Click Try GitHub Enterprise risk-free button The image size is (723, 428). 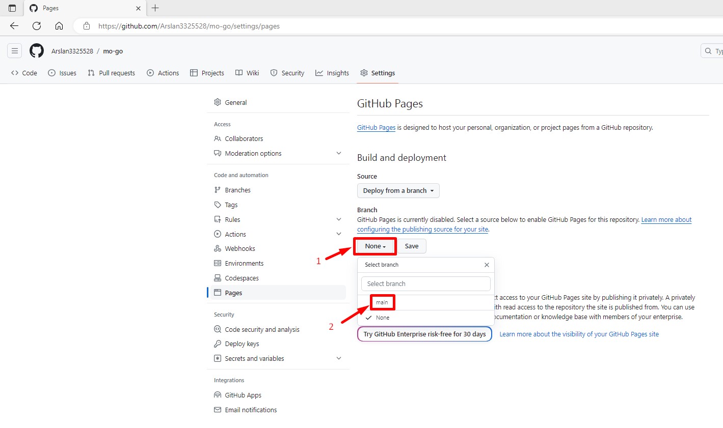[x=424, y=334]
